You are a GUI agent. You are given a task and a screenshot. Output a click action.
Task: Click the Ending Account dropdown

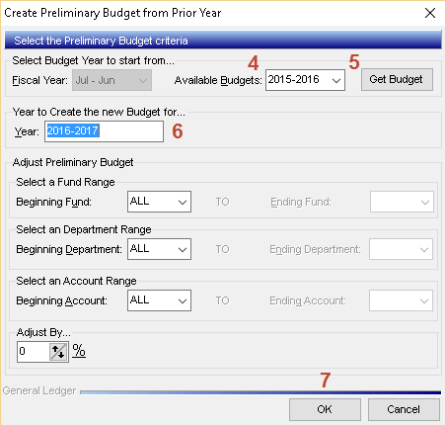click(x=401, y=300)
